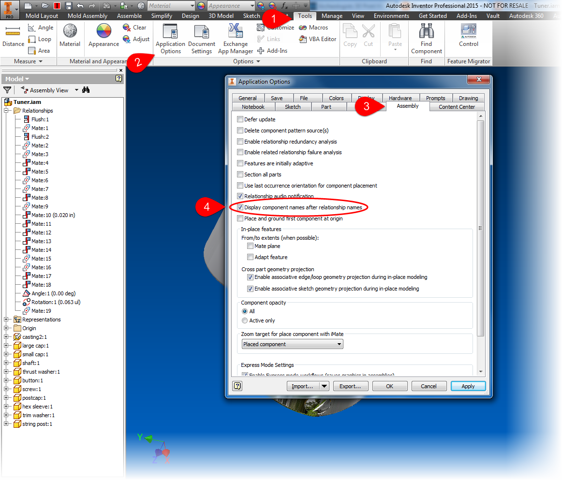562x480 pixels.
Task: Switch to the Content Center tab
Action: coord(457,107)
